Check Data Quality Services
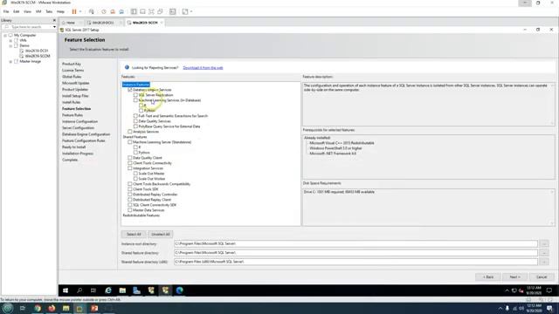Viewport: 559px width, 314px height. click(136, 121)
